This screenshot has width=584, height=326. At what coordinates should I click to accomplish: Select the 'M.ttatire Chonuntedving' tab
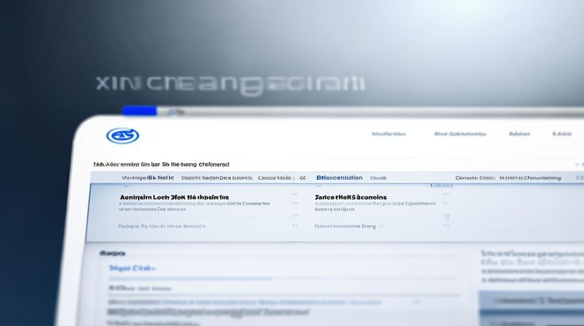(x=530, y=178)
